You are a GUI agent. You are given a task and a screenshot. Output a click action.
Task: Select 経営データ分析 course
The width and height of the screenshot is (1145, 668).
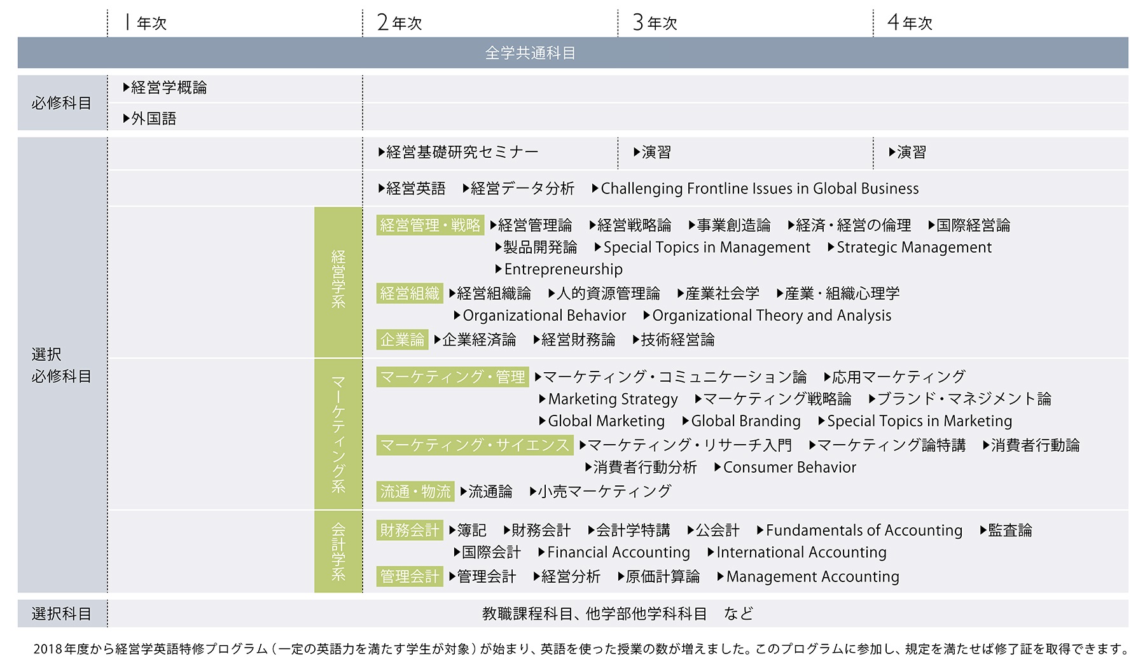tap(518, 188)
